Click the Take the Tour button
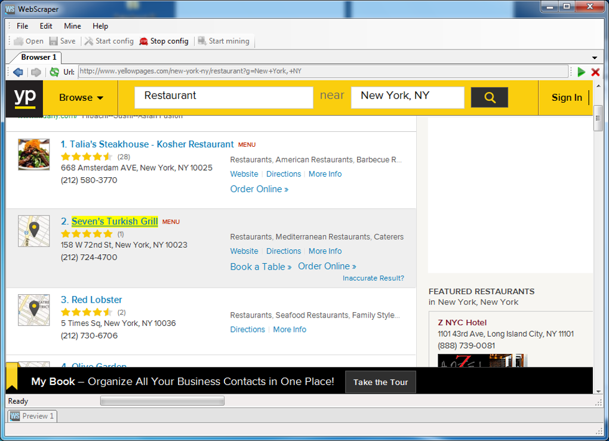 point(381,382)
